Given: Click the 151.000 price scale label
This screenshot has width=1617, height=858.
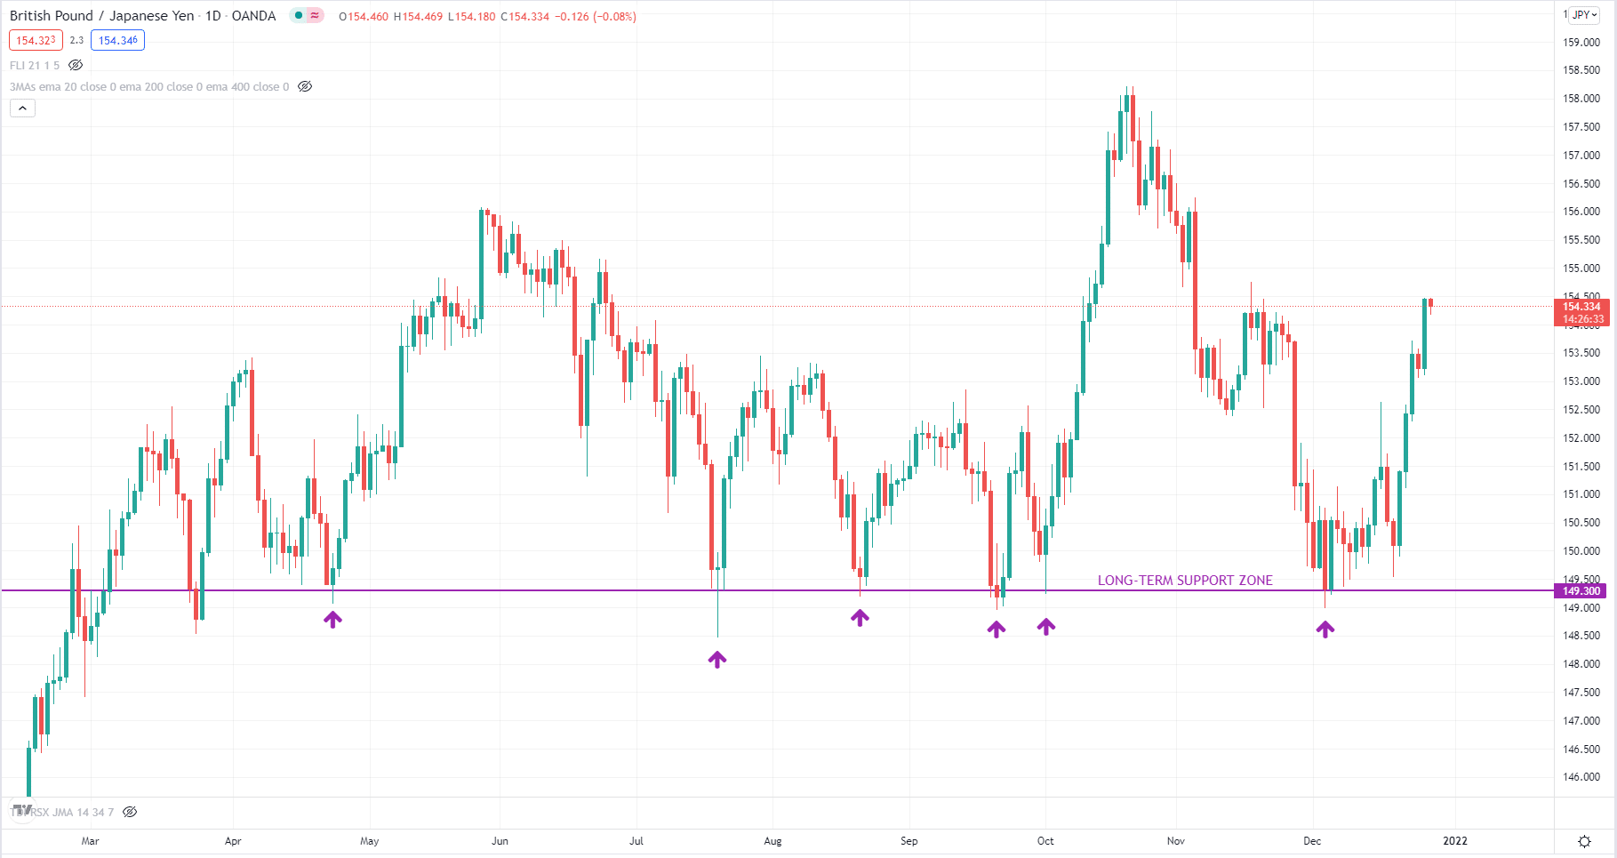Looking at the screenshot, I should coord(1581,494).
